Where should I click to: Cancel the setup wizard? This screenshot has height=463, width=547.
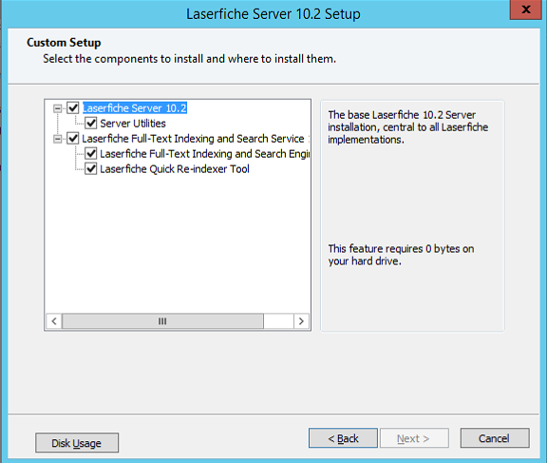click(x=495, y=438)
